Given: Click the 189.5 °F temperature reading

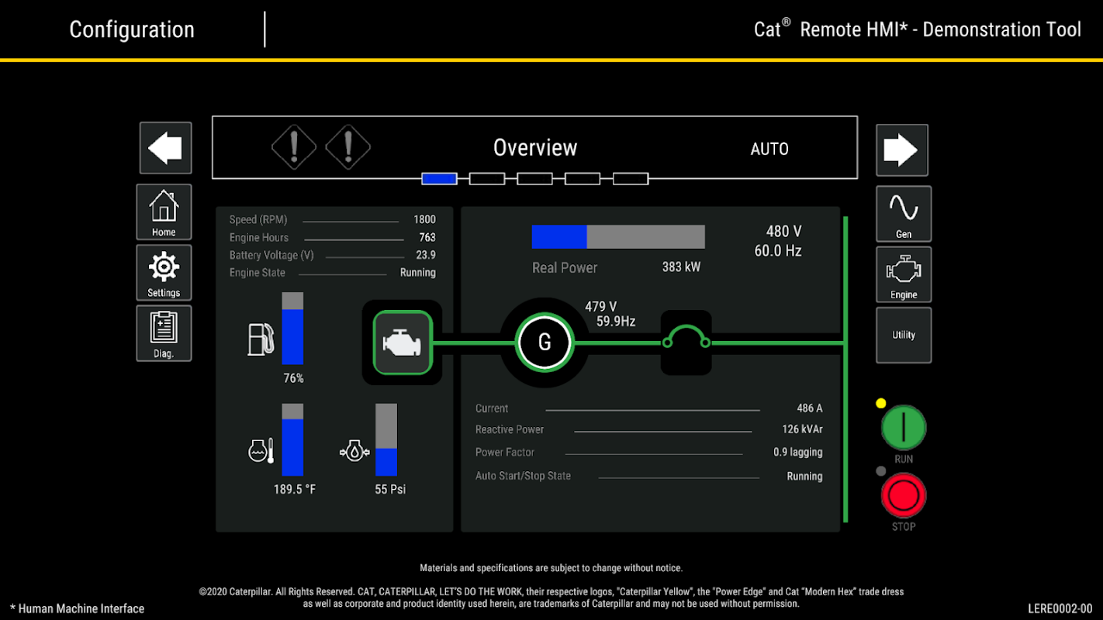Looking at the screenshot, I should 295,490.
